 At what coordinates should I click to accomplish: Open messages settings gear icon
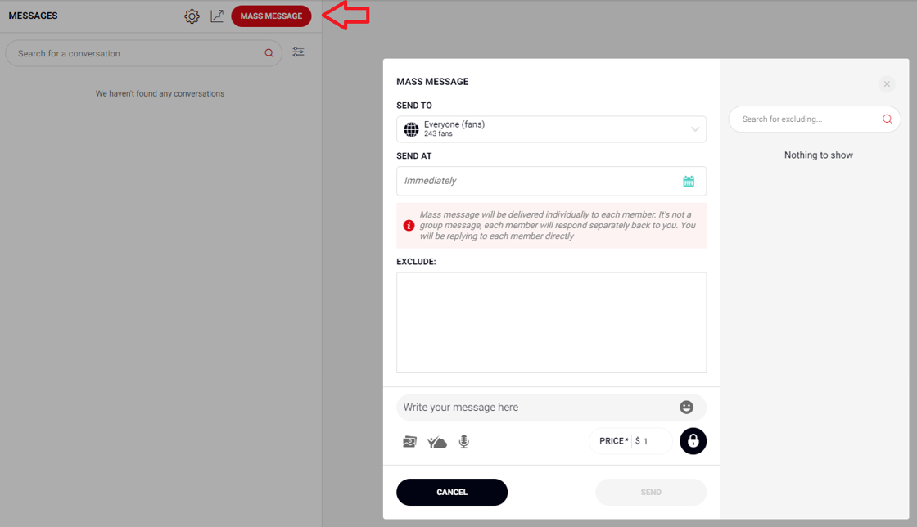click(x=192, y=16)
